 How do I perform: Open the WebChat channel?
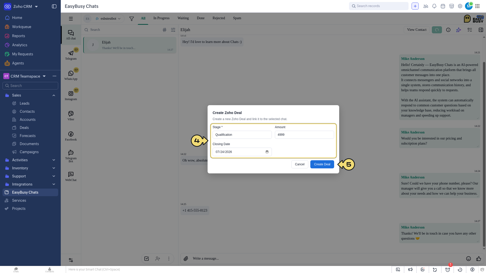[x=71, y=176]
